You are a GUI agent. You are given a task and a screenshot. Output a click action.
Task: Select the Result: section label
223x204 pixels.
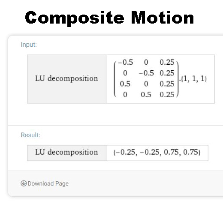[x=30, y=135]
